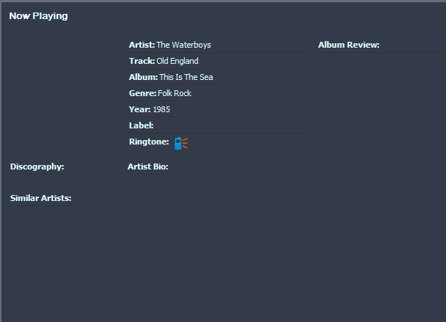Image resolution: width=446 pixels, height=322 pixels.
Task: Click the Artist field label
Action: 142,45
